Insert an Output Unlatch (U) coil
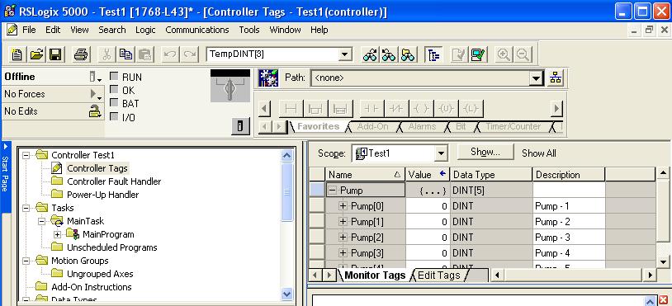Image resolution: width=672 pixels, height=306 pixels. (x=446, y=109)
